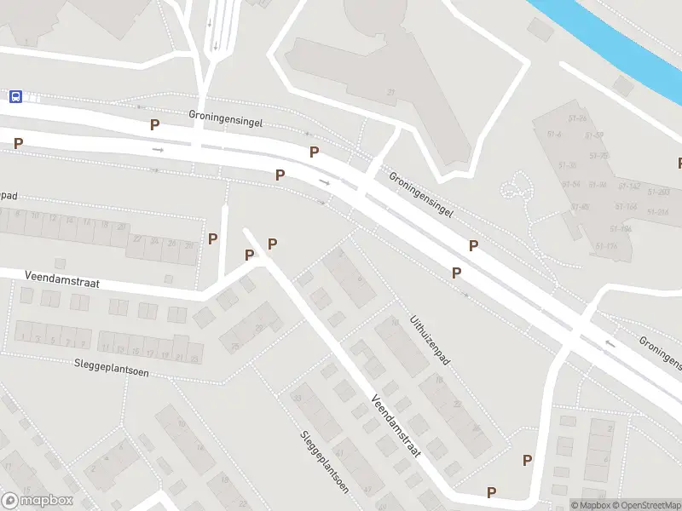The width and height of the screenshot is (682, 511).
Task: Click the horizontal Veendamstraat label at left
Action: tap(62, 279)
